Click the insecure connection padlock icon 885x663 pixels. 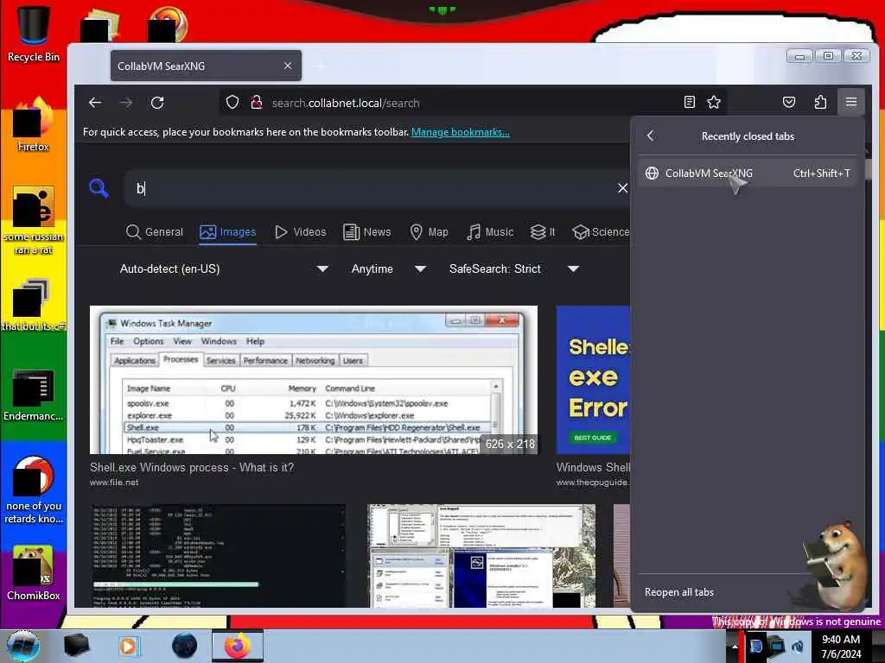click(x=256, y=103)
